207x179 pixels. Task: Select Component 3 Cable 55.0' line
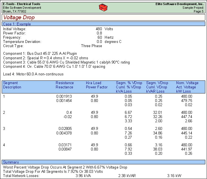point(66,62)
